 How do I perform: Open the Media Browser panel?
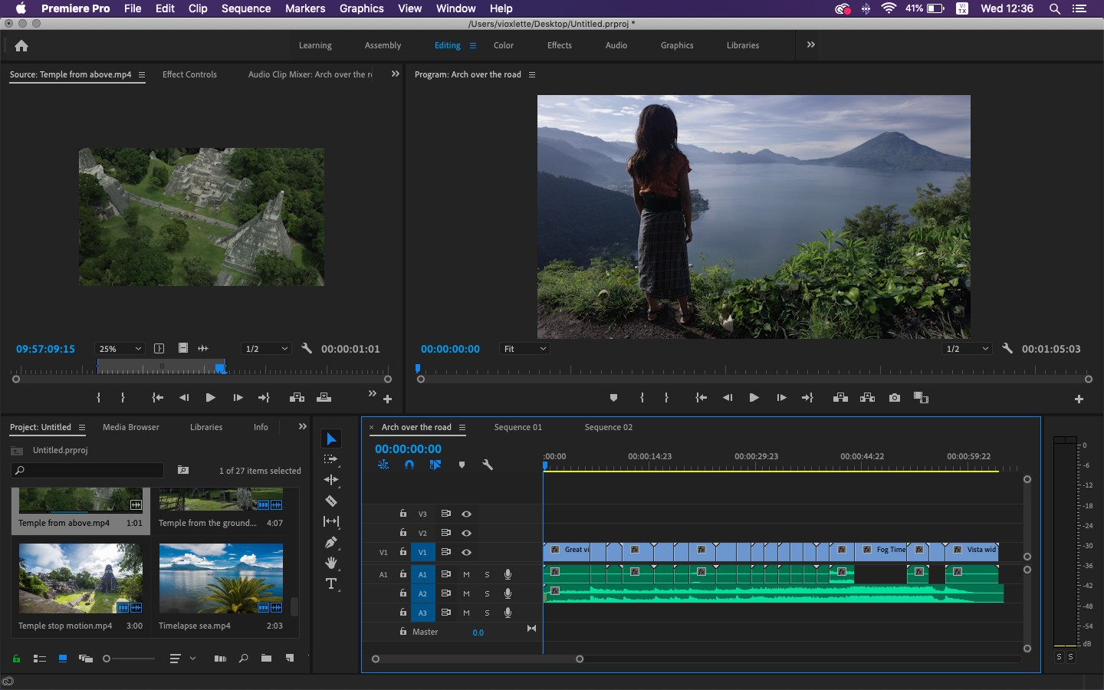tap(131, 427)
